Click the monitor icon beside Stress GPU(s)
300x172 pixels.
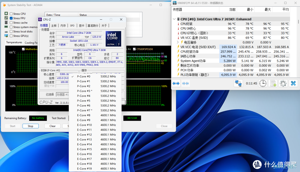6,36
